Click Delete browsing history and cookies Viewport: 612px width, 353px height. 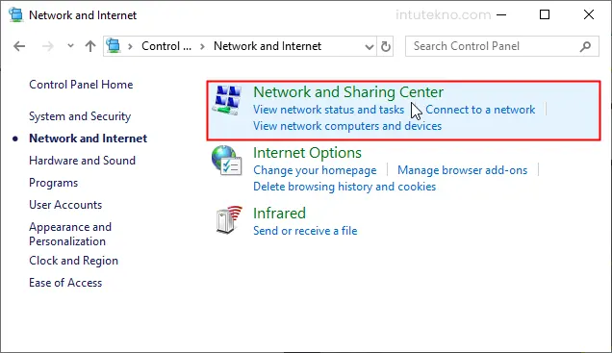(x=344, y=187)
